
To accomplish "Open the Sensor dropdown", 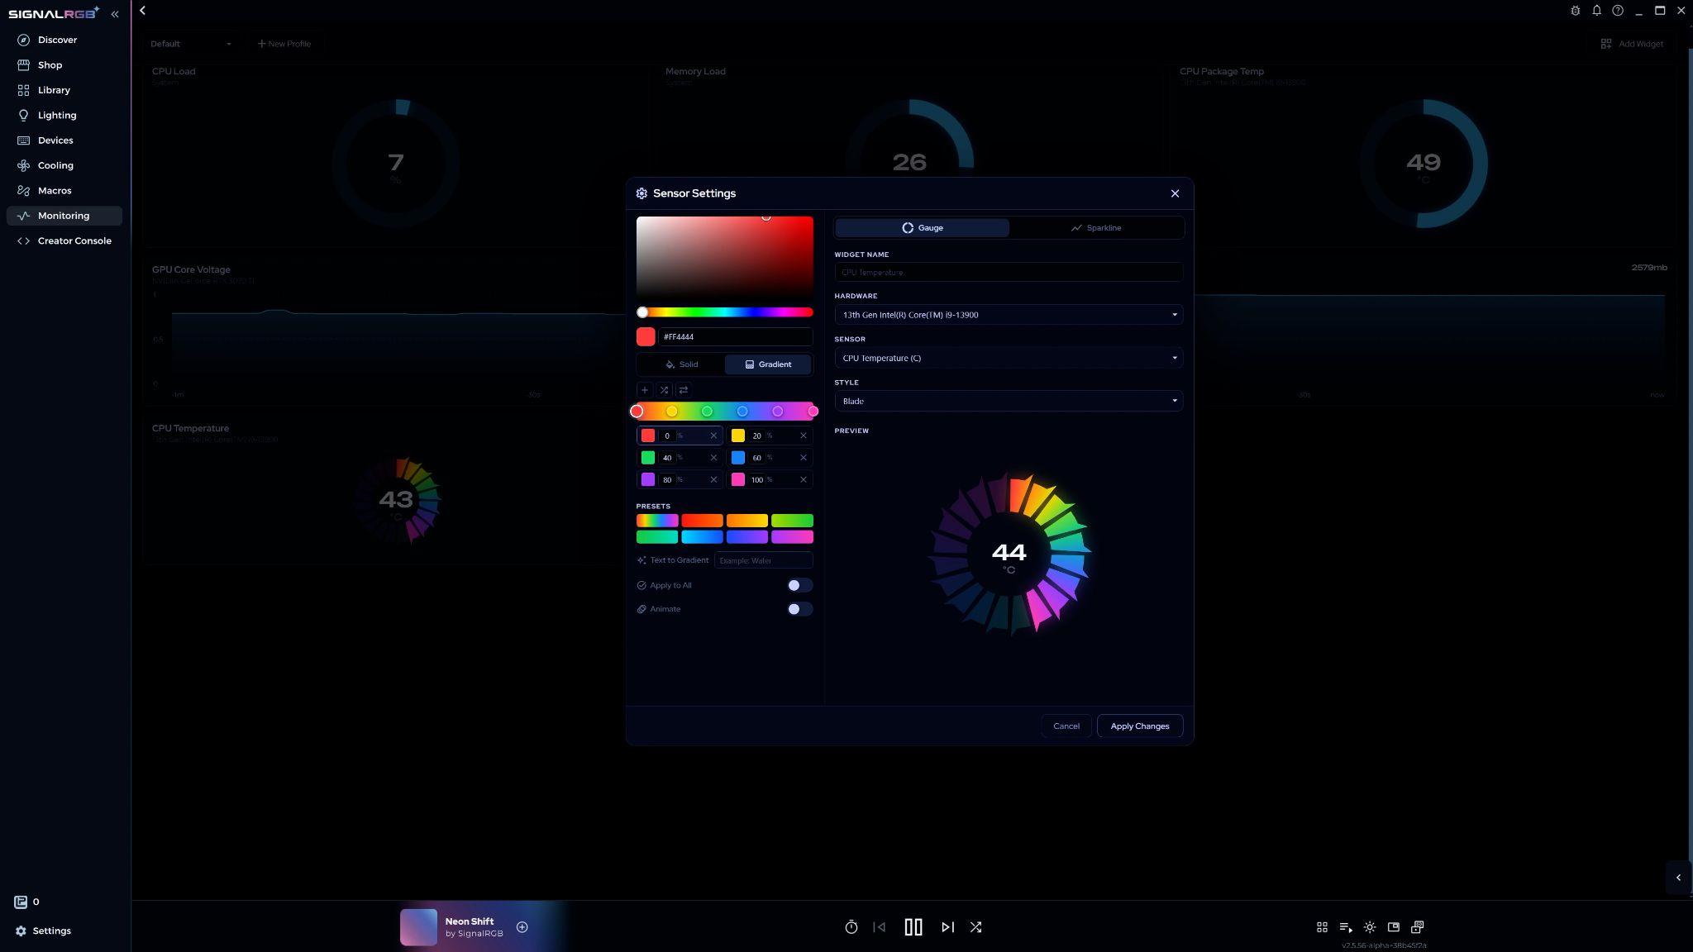I will coord(1009,358).
